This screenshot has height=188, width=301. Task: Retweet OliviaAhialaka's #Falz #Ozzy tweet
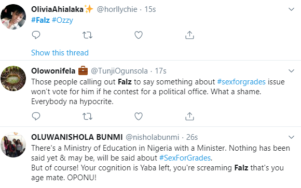coord(87,35)
